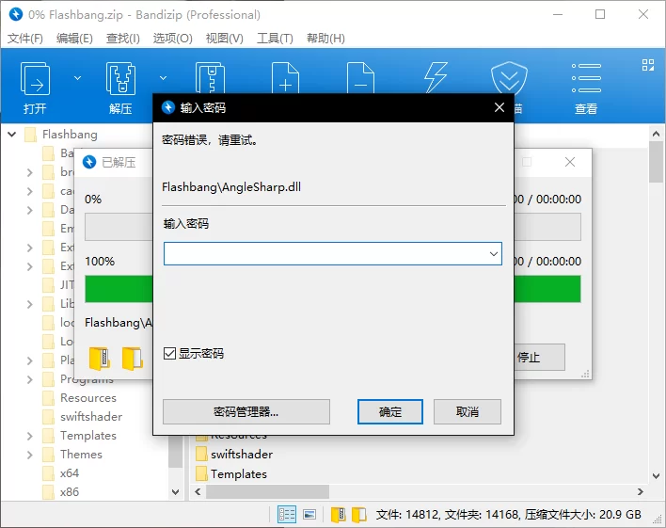Click the archive folder icon in progress window
This screenshot has height=528, width=666.
[100, 359]
